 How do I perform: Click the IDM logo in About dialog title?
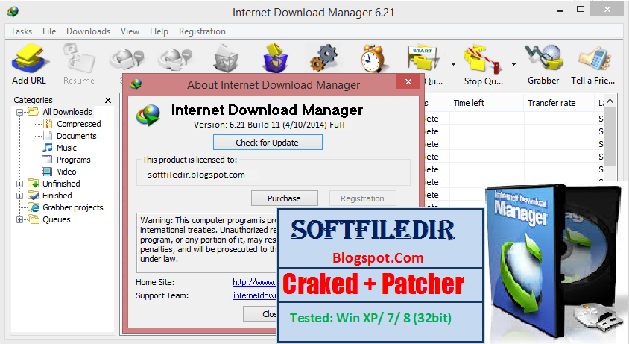point(136,84)
